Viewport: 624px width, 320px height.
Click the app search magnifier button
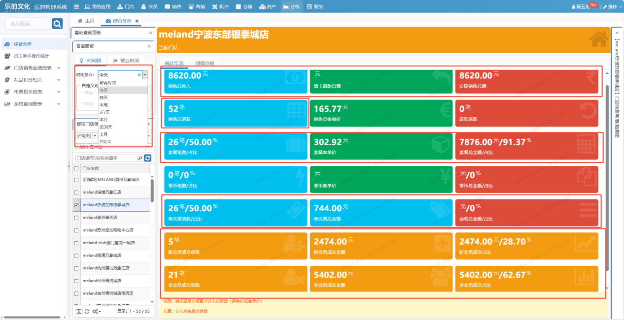[x=57, y=24]
